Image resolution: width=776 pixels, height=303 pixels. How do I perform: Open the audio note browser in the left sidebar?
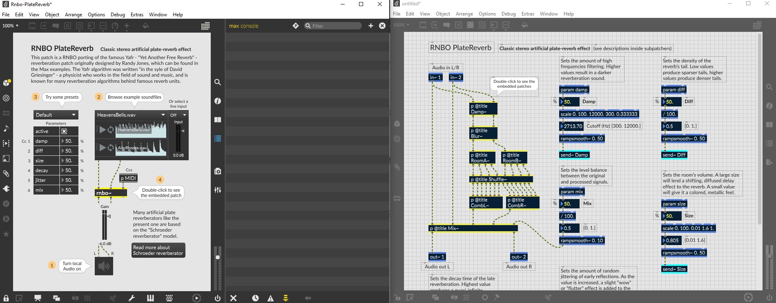click(x=6, y=128)
